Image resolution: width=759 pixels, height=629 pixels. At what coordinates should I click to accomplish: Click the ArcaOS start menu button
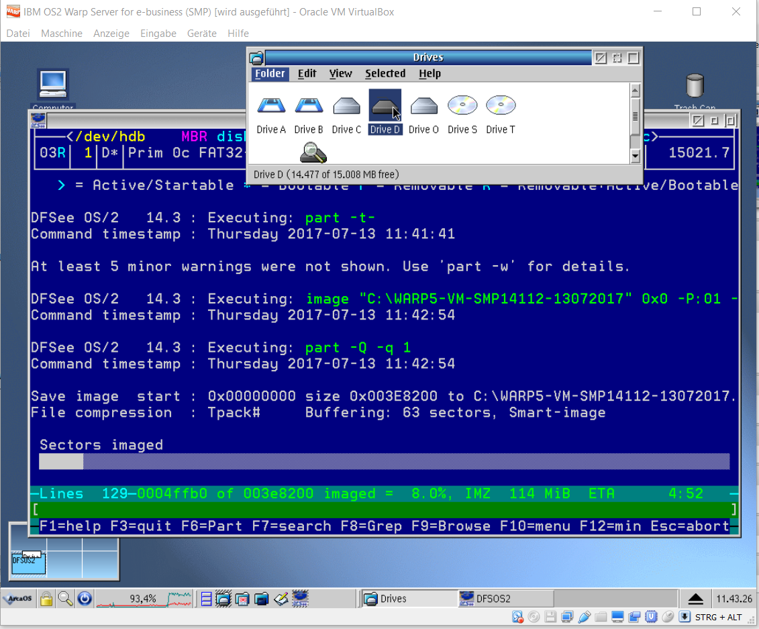pos(18,599)
